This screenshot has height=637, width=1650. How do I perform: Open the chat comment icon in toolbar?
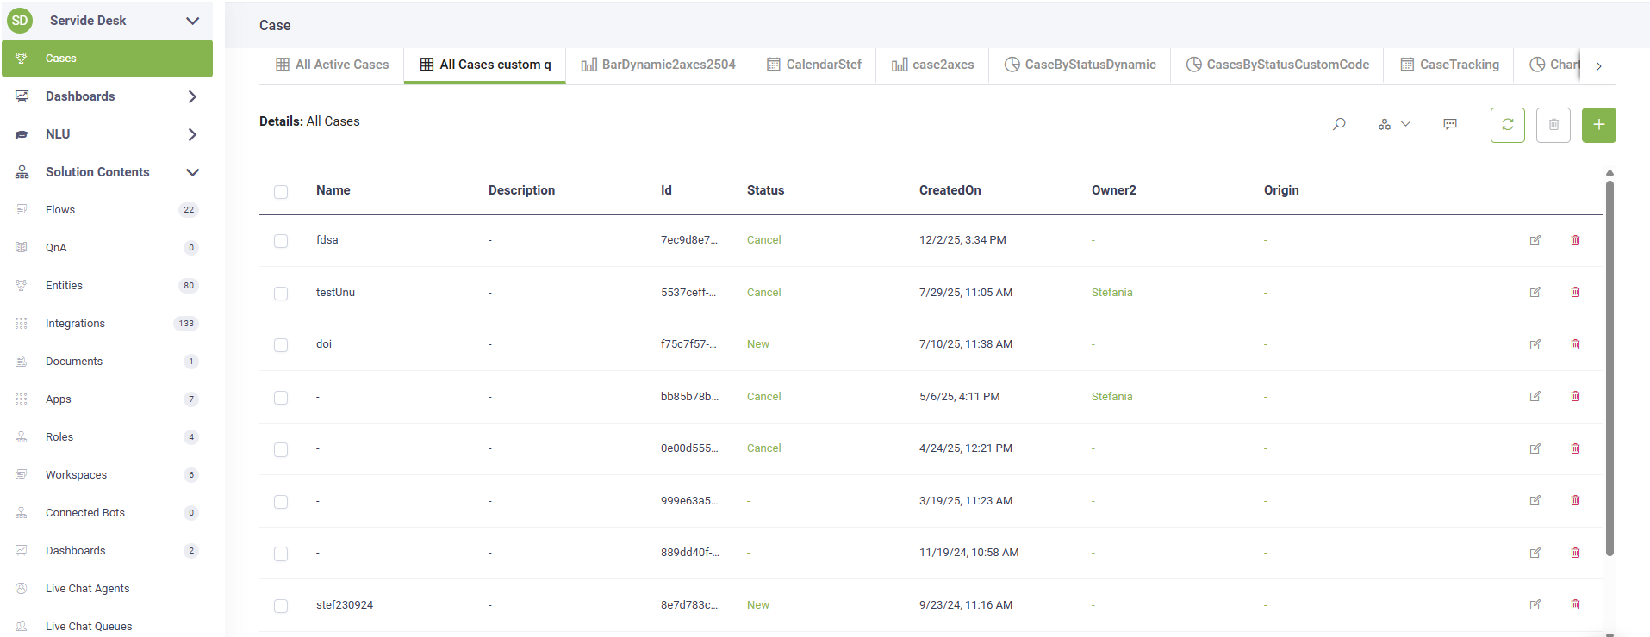click(1450, 124)
